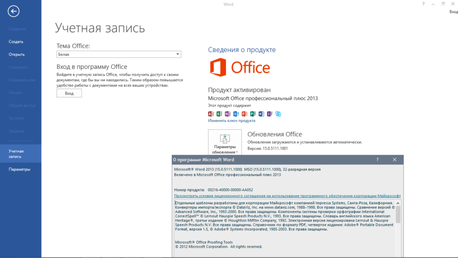Click the license text scrollbar thumb
This screenshot has height=258, width=458.
click(x=398, y=214)
